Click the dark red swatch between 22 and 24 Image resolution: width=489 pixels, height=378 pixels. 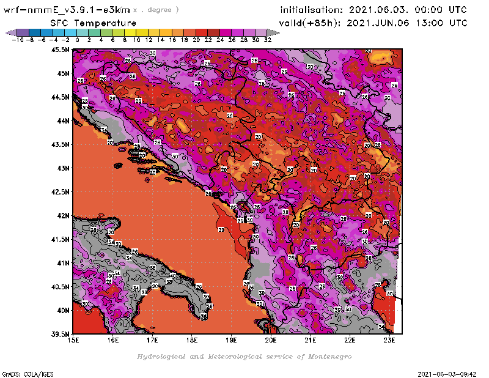click(213, 32)
